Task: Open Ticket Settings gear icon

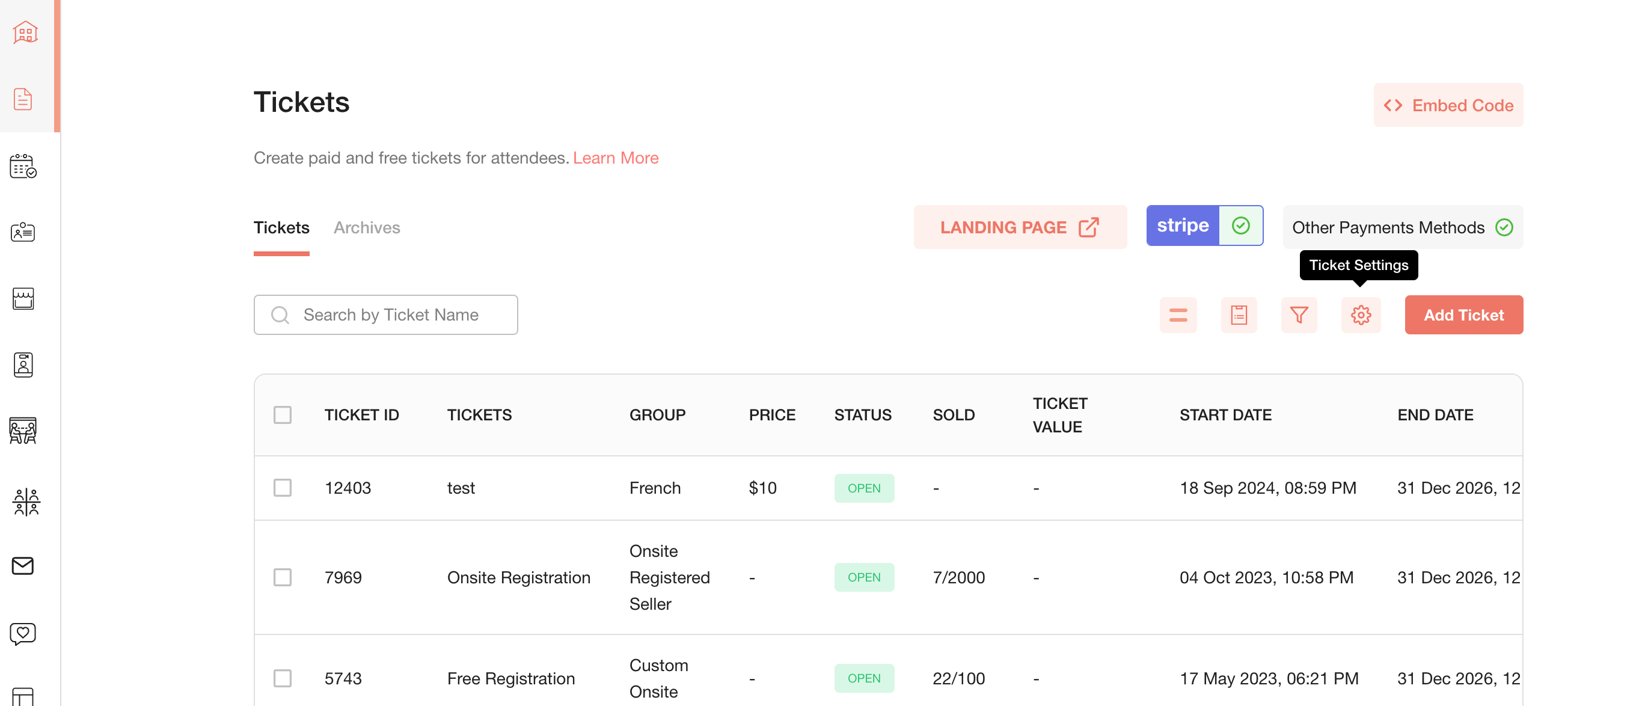Action: point(1361,315)
